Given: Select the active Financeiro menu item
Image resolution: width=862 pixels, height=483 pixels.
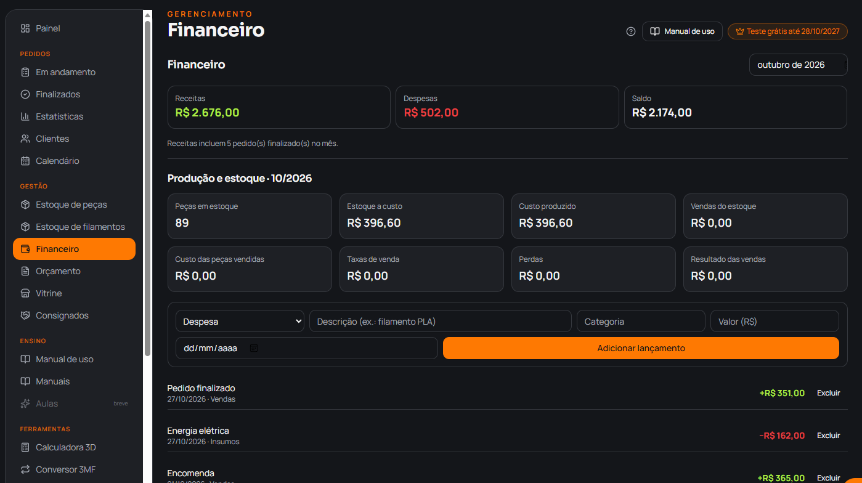Looking at the screenshot, I should (74, 249).
